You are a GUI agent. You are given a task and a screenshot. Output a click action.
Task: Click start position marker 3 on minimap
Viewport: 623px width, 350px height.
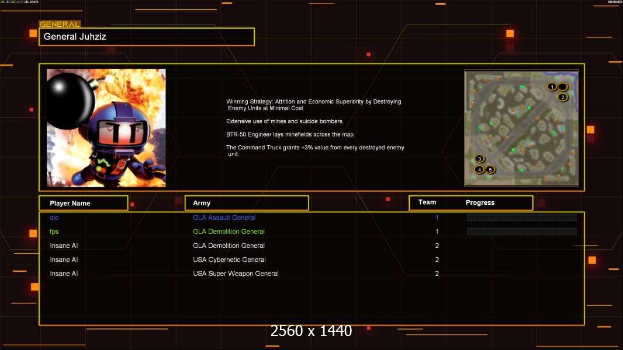(x=480, y=159)
